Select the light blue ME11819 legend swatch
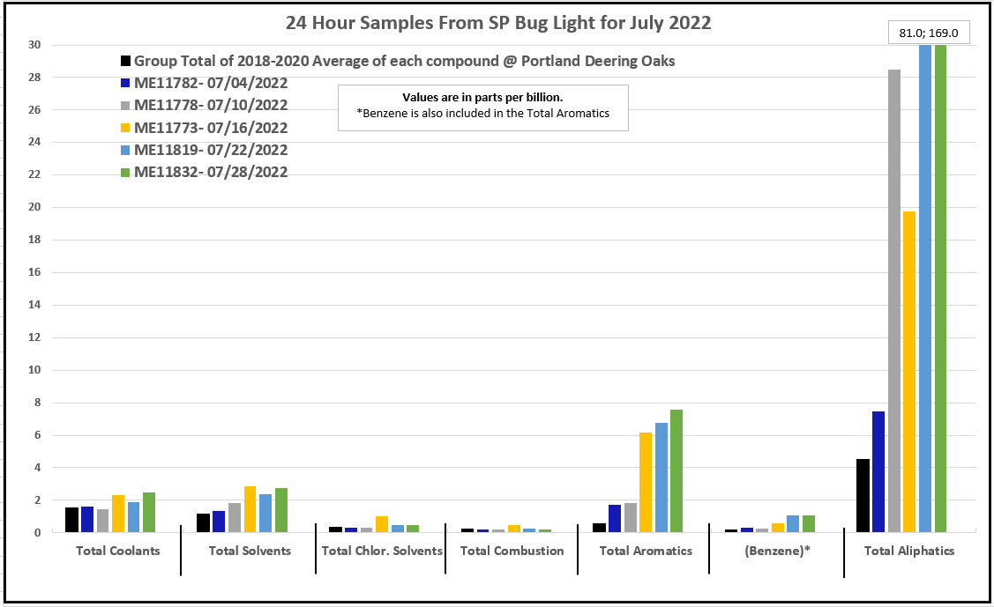This screenshot has width=994, height=607. 126,151
